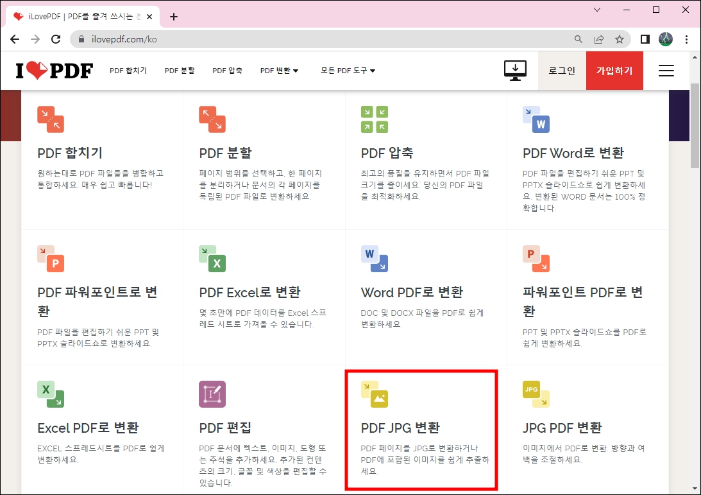Click the red 가입하기 sign-up button
Image resolution: width=701 pixels, height=495 pixels.
(614, 71)
